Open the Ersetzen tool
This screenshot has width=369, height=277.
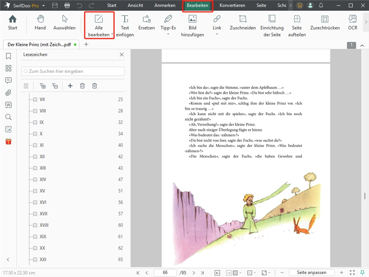(x=147, y=23)
